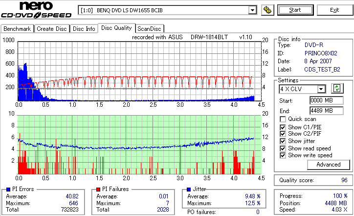The image size is (354, 216).
Task: Click the Speed 4.03 X value
Action: (339, 210)
